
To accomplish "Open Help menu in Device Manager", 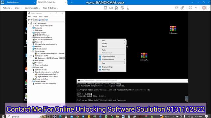I will pos(46,17).
